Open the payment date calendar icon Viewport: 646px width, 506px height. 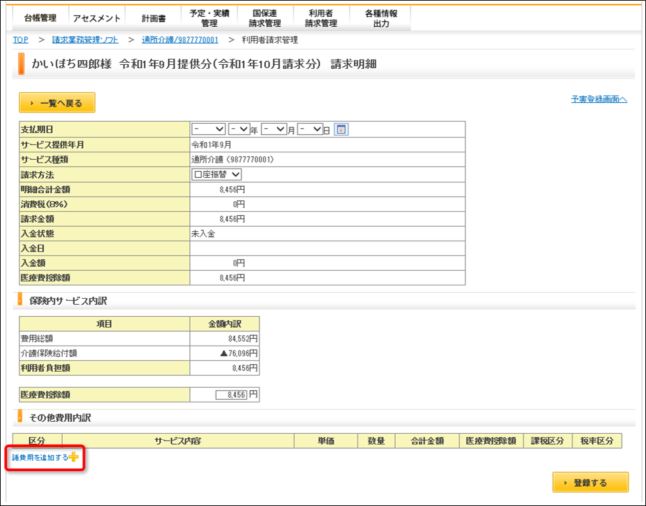coord(341,129)
